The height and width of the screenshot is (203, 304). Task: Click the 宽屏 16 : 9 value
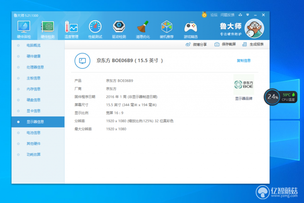[115, 113]
